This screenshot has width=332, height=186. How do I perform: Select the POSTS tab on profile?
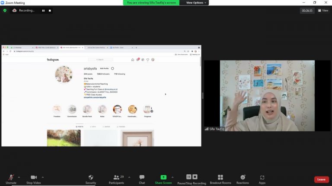80,126
